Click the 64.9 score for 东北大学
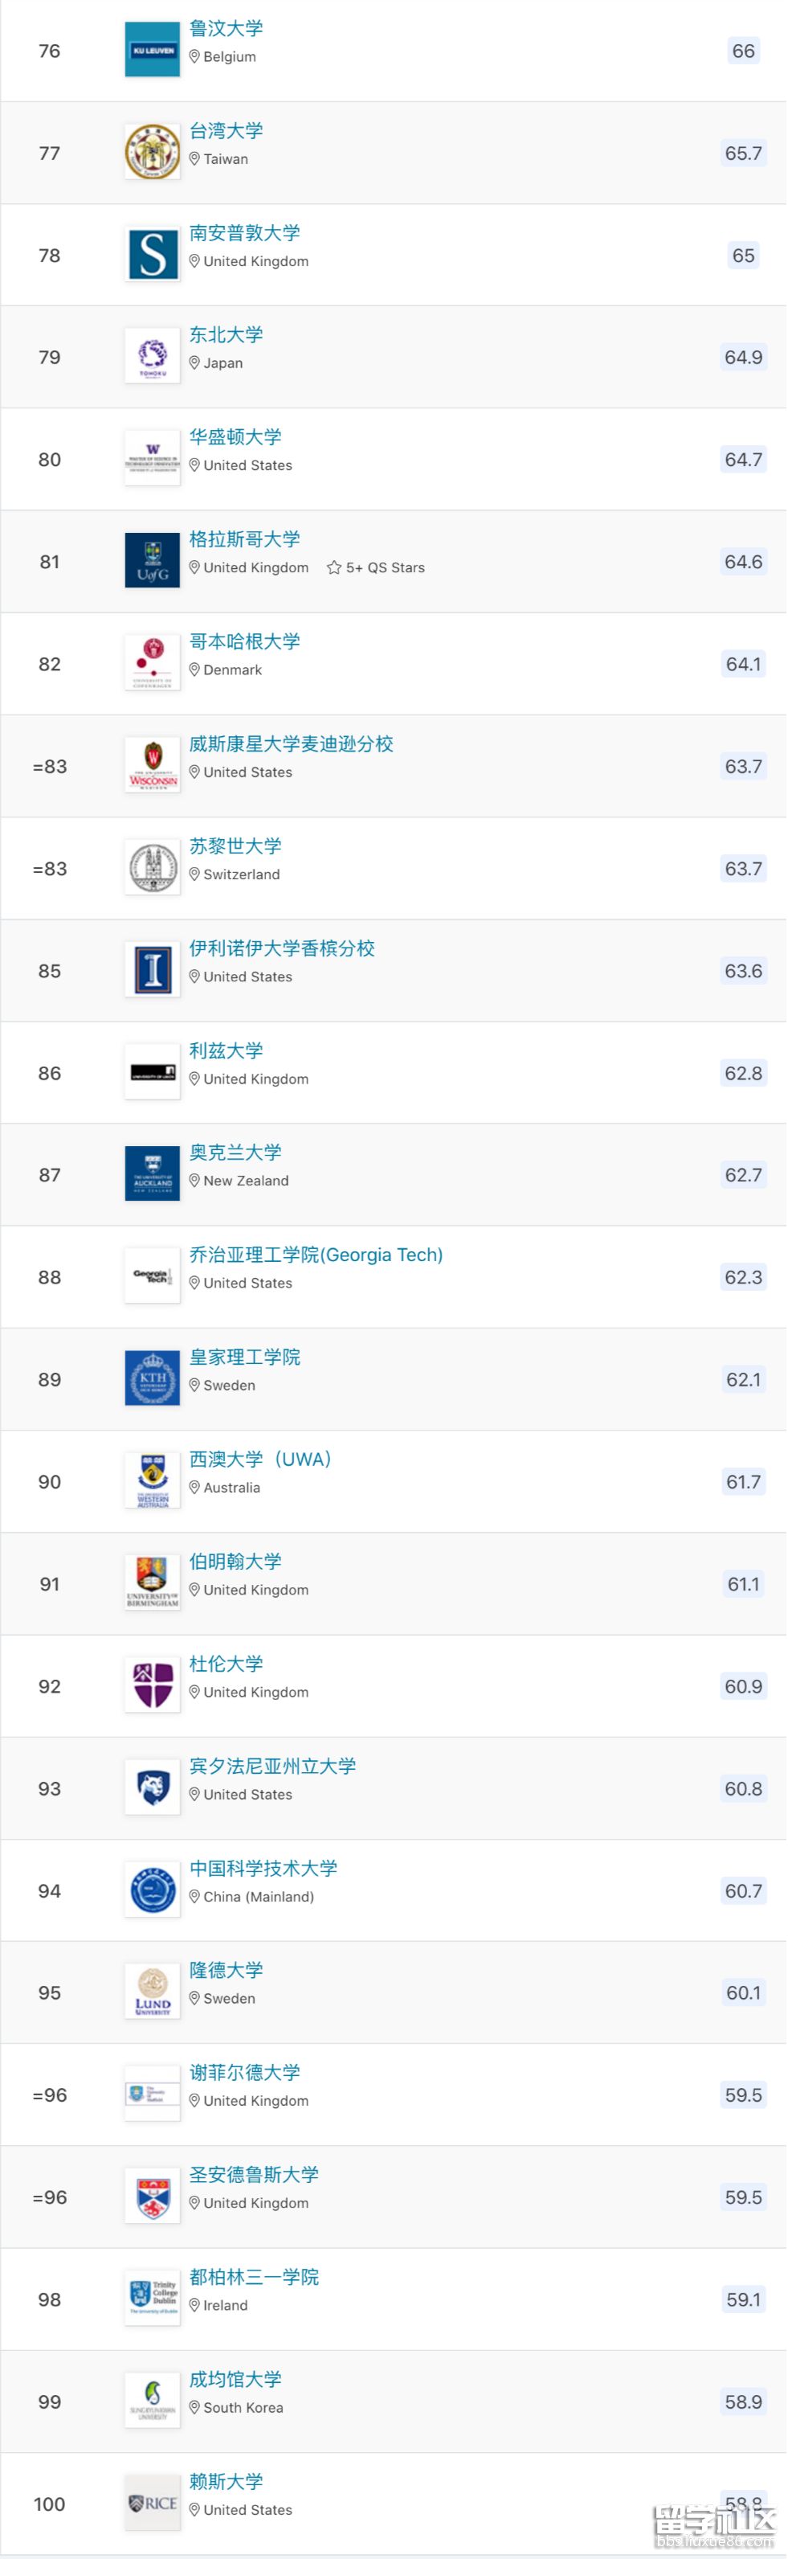This screenshot has height=2559, width=788. point(743,358)
